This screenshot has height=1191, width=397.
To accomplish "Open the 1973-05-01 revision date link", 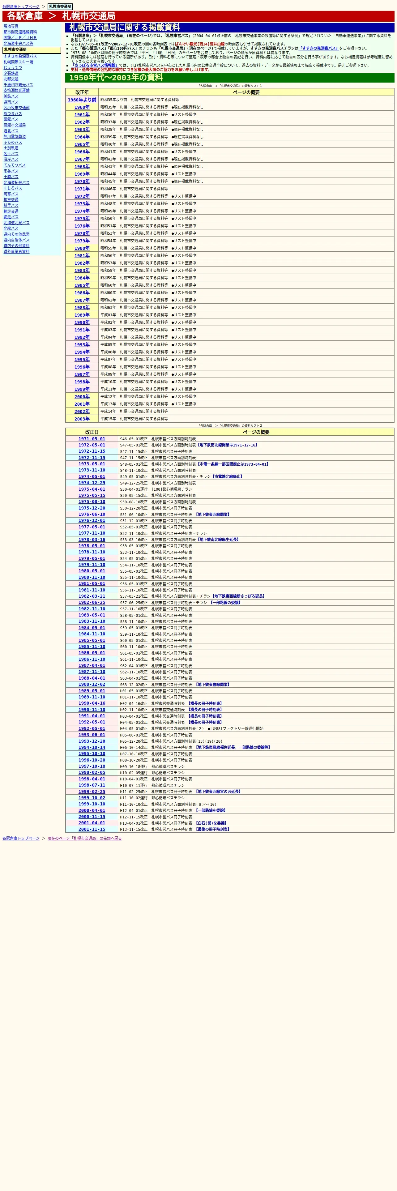I will coord(92,464).
